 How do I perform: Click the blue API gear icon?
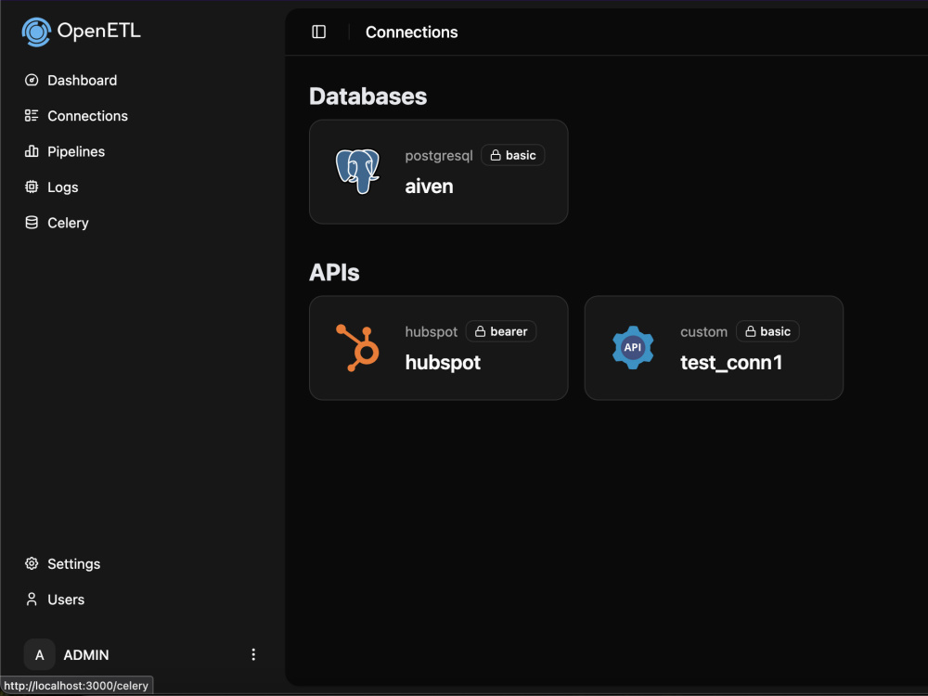pyautogui.click(x=633, y=347)
